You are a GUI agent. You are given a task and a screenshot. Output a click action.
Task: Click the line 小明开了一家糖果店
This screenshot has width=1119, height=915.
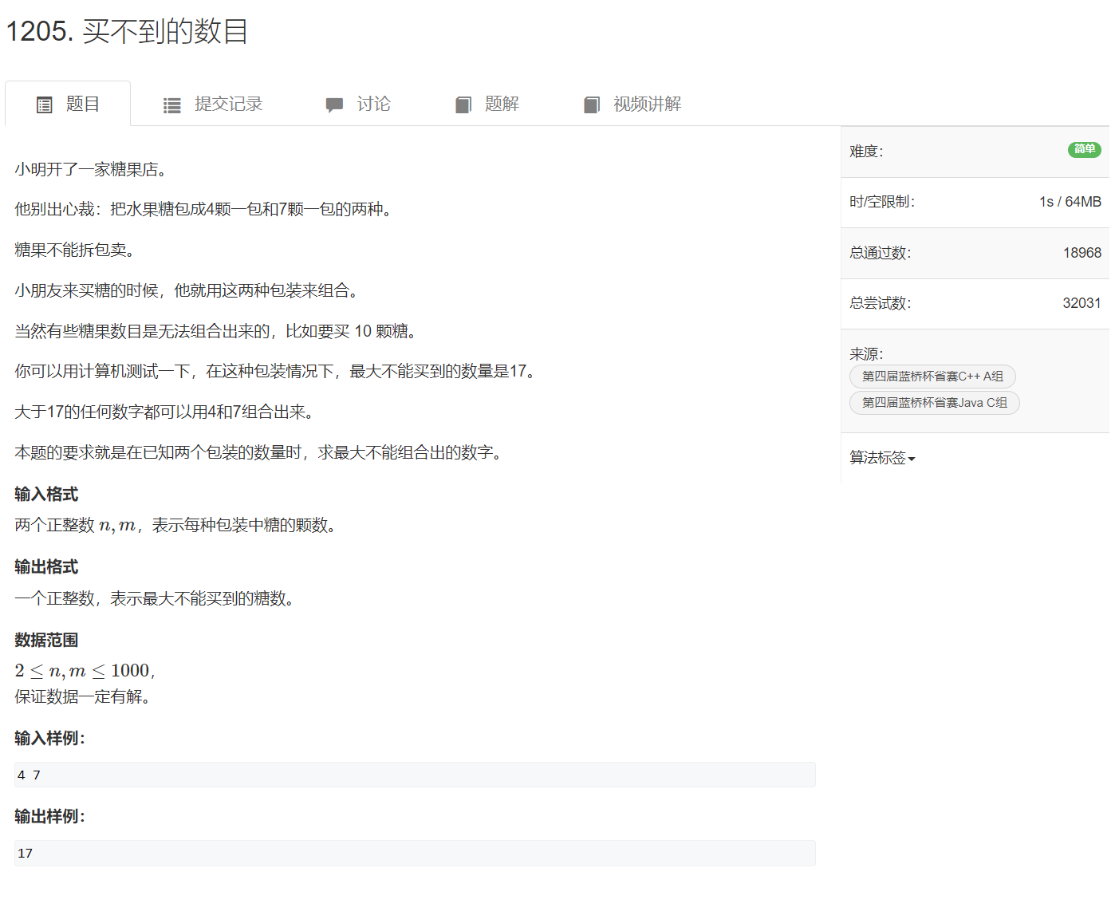tap(90, 169)
